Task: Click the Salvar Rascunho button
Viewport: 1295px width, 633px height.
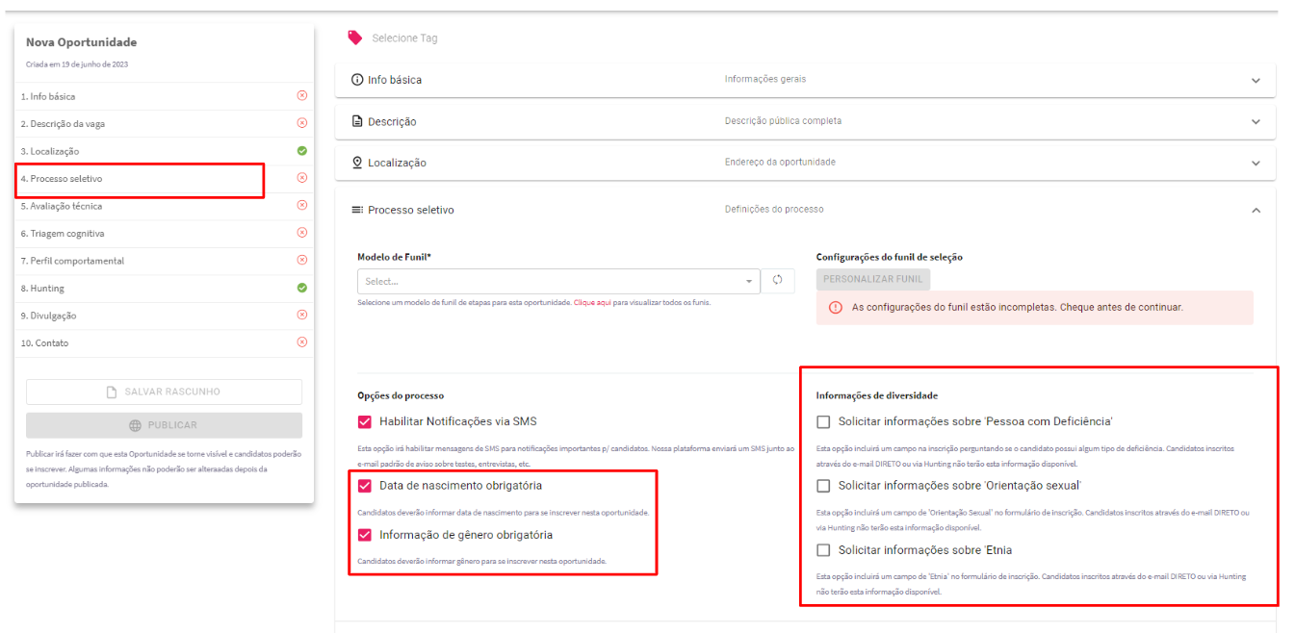Action: (164, 392)
